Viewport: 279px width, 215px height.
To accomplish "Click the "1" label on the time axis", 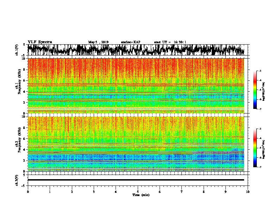I will [x=50, y=191].
